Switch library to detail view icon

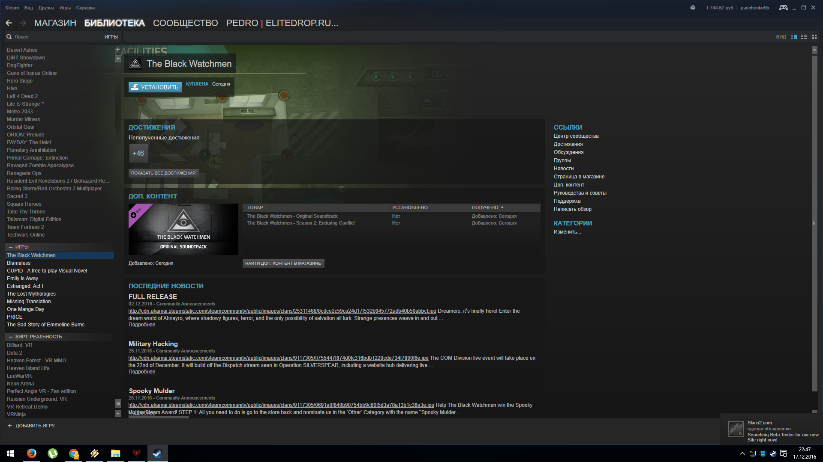point(794,37)
